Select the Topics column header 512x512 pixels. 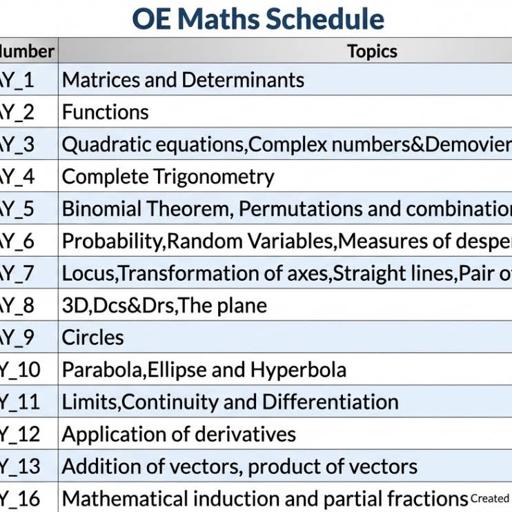[372, 51]
